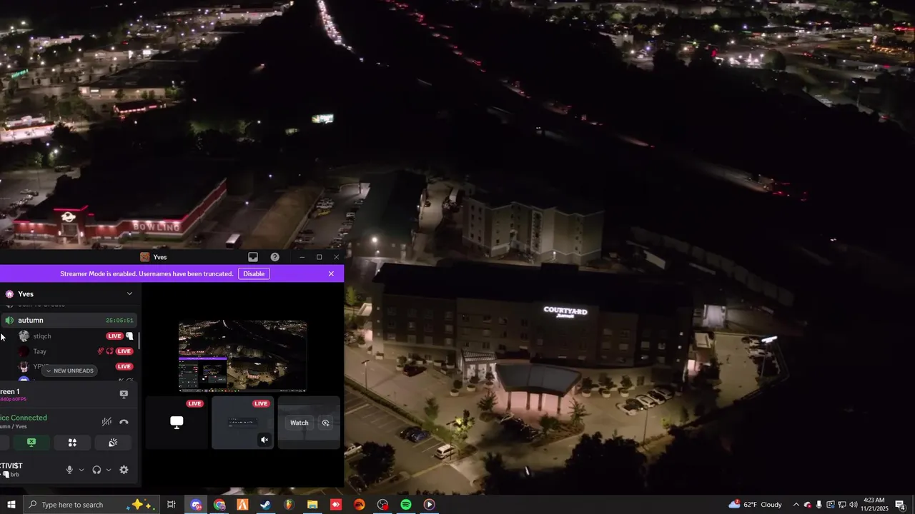915x514 pixels.
Task: Click the Watch stream button
Action: pyautogui.click(x=299, y=423)
